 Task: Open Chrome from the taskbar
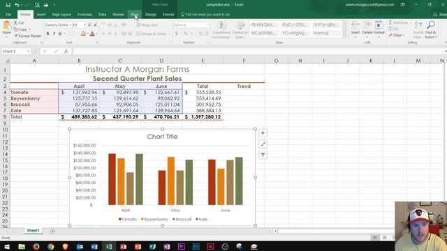[x=51, y=246]
